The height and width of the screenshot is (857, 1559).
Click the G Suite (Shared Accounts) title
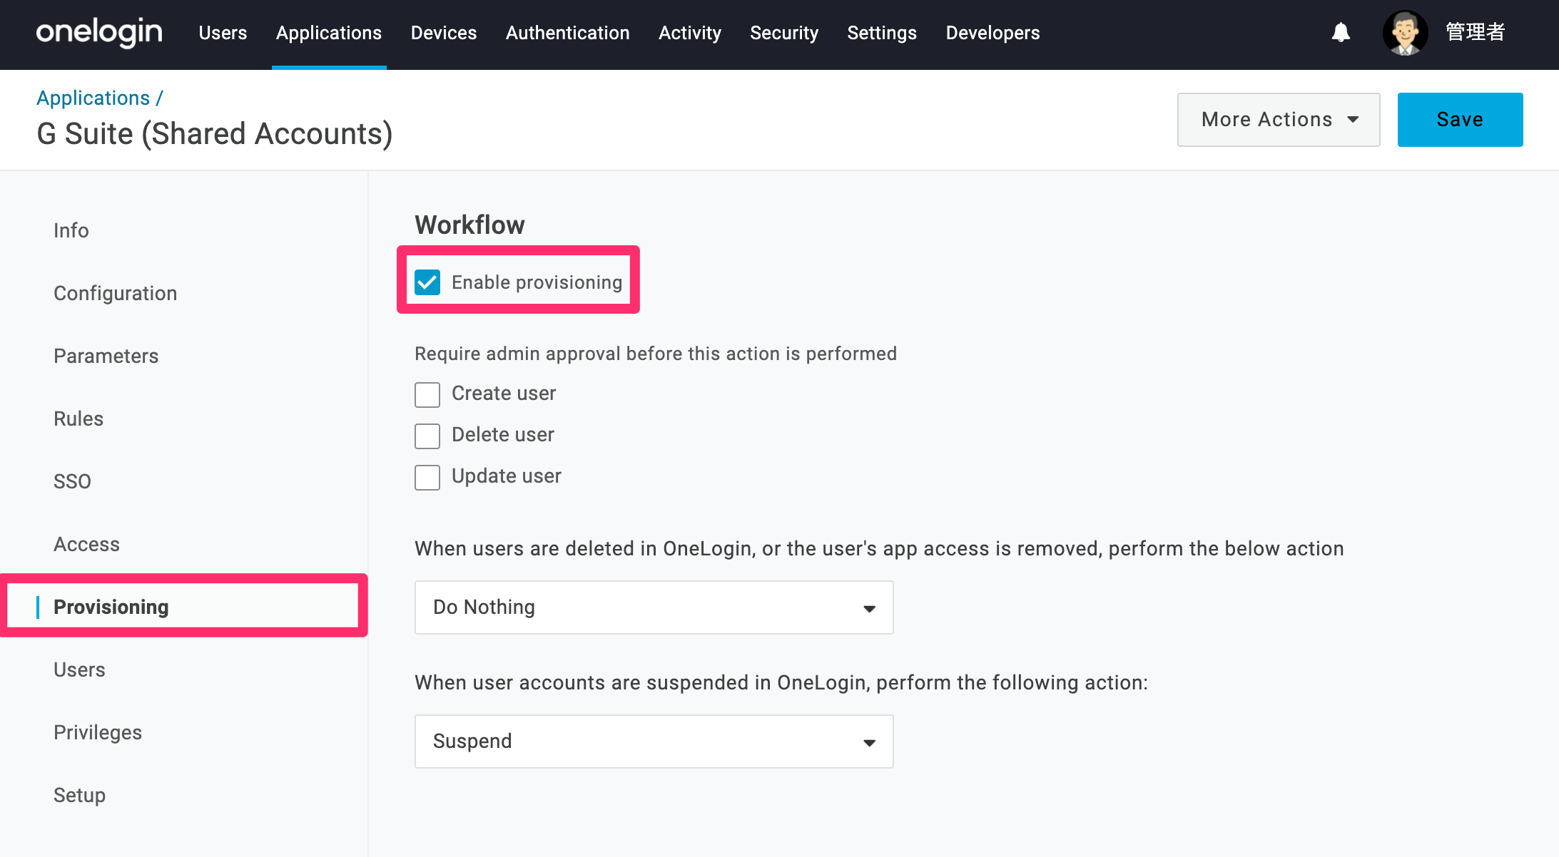click(215, 134)
